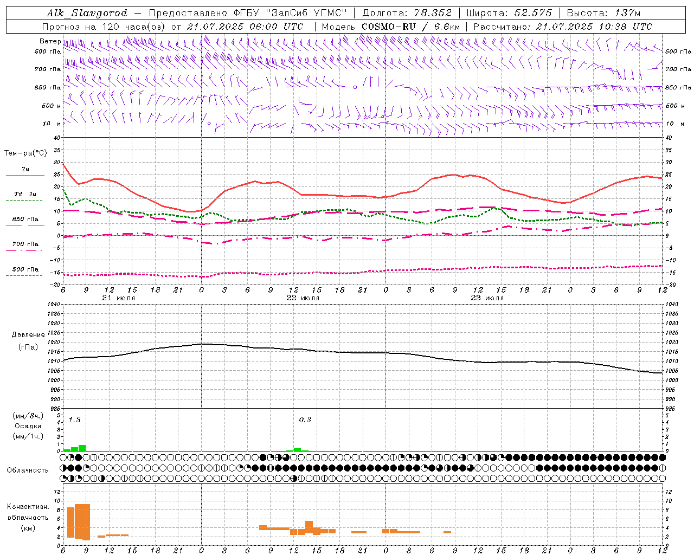Screen dimensions: 694x555
Task: Click 'Предоставлено ФГБУ "ЗапСиб УГМС"' text
Action: click(248, 13)
